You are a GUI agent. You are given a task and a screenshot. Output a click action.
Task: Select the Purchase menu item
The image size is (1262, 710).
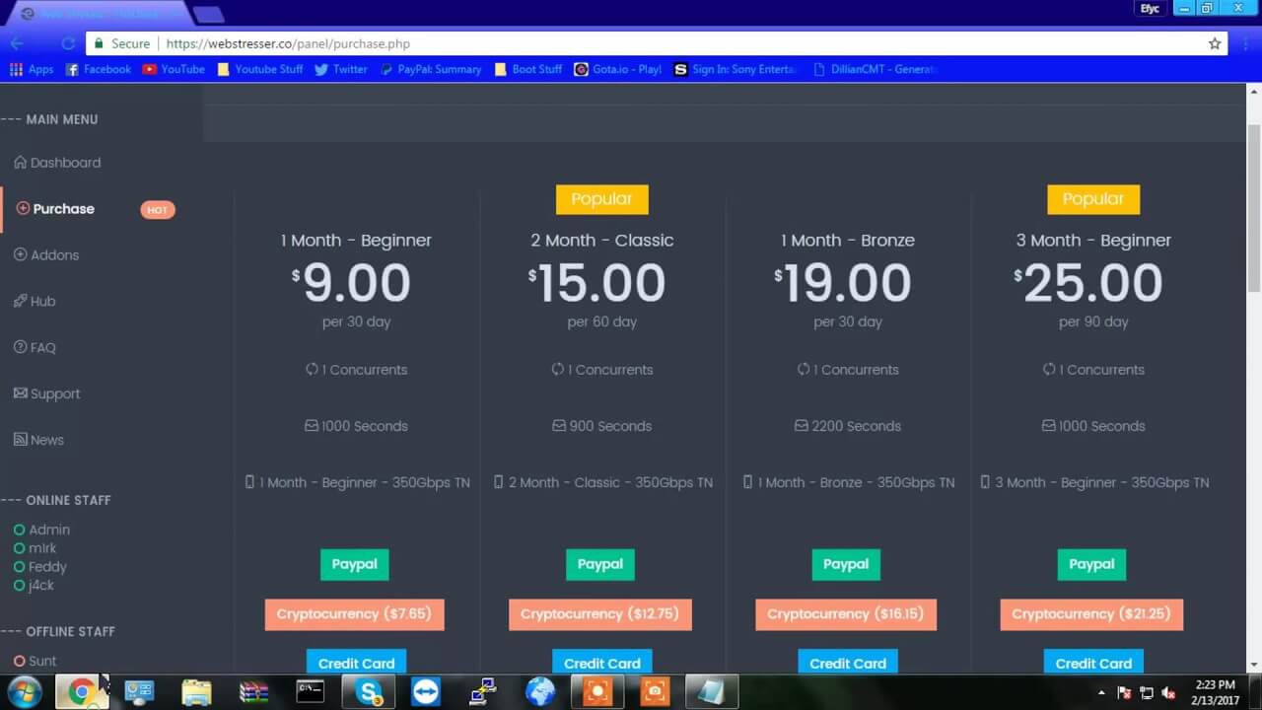tap(63, 209)
